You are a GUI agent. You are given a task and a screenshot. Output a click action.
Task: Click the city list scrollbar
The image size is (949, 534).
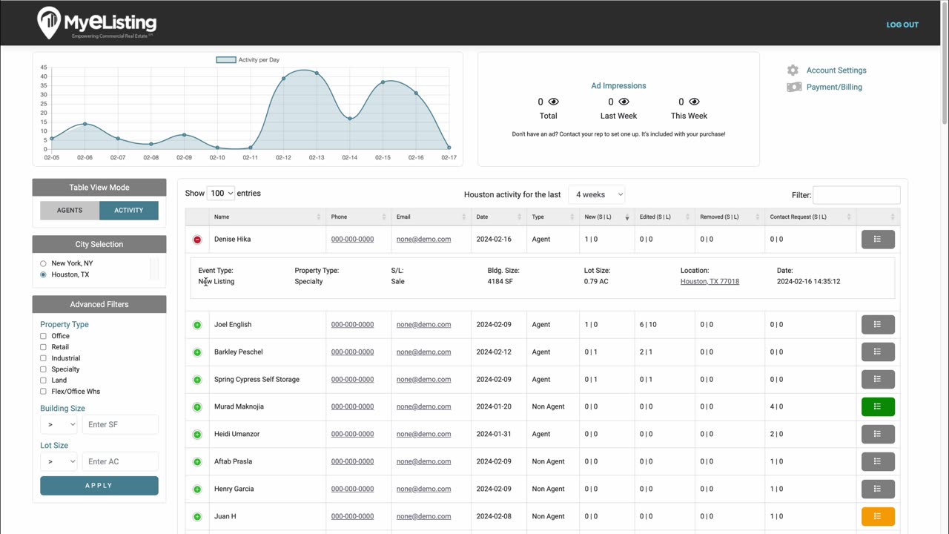point(154,268)
